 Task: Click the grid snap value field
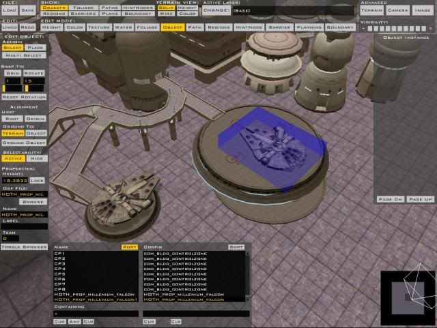(x=13, y=81)
